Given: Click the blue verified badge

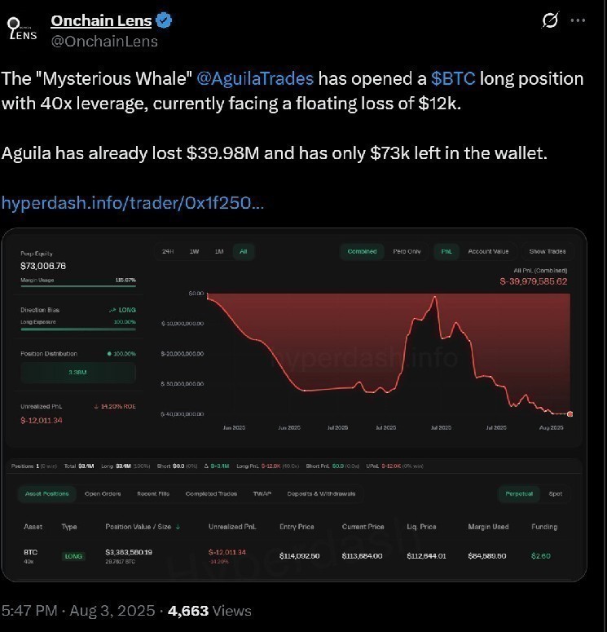Looking at the screenshot, I should [x=163, y=21].
